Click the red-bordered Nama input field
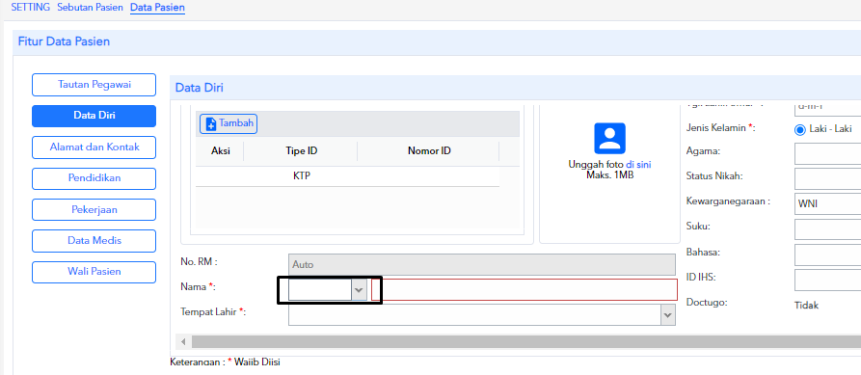The height and width of the screenshot is (375, 861). (525, 290)
